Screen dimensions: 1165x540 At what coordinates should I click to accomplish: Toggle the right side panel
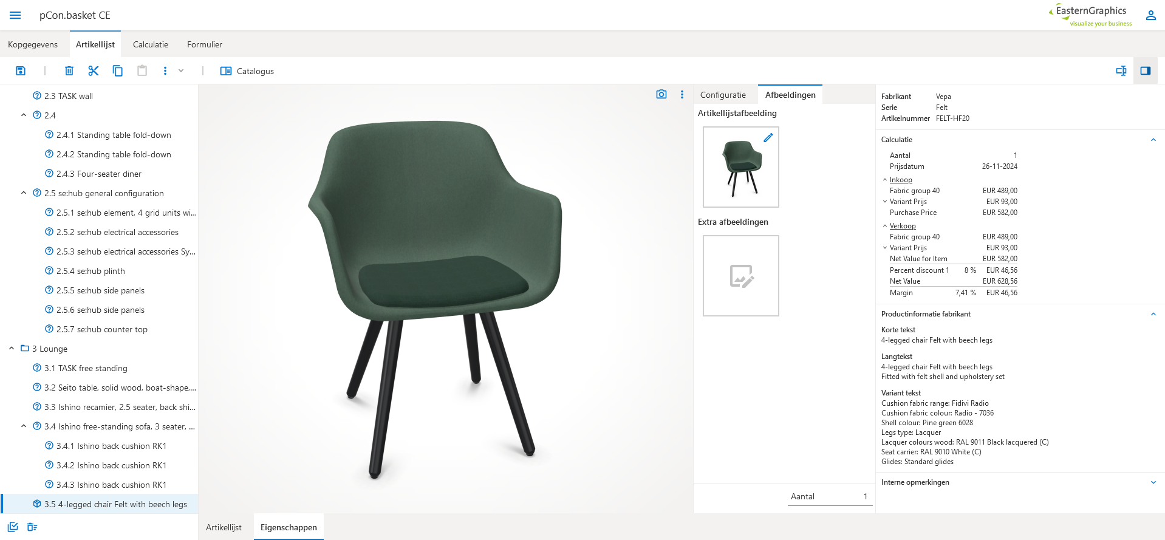pyautogui.click(x=1146, y=71)
